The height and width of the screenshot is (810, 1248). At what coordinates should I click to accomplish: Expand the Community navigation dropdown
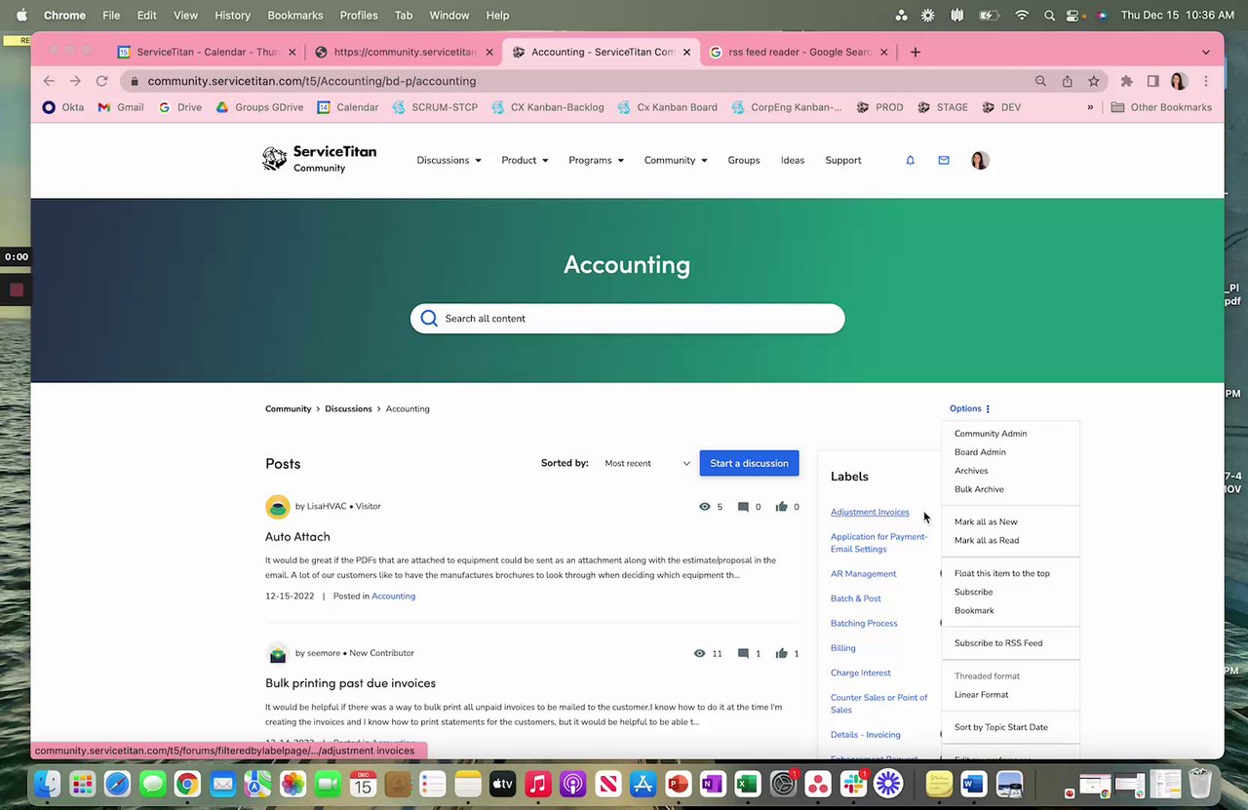[x=676, y=160]
